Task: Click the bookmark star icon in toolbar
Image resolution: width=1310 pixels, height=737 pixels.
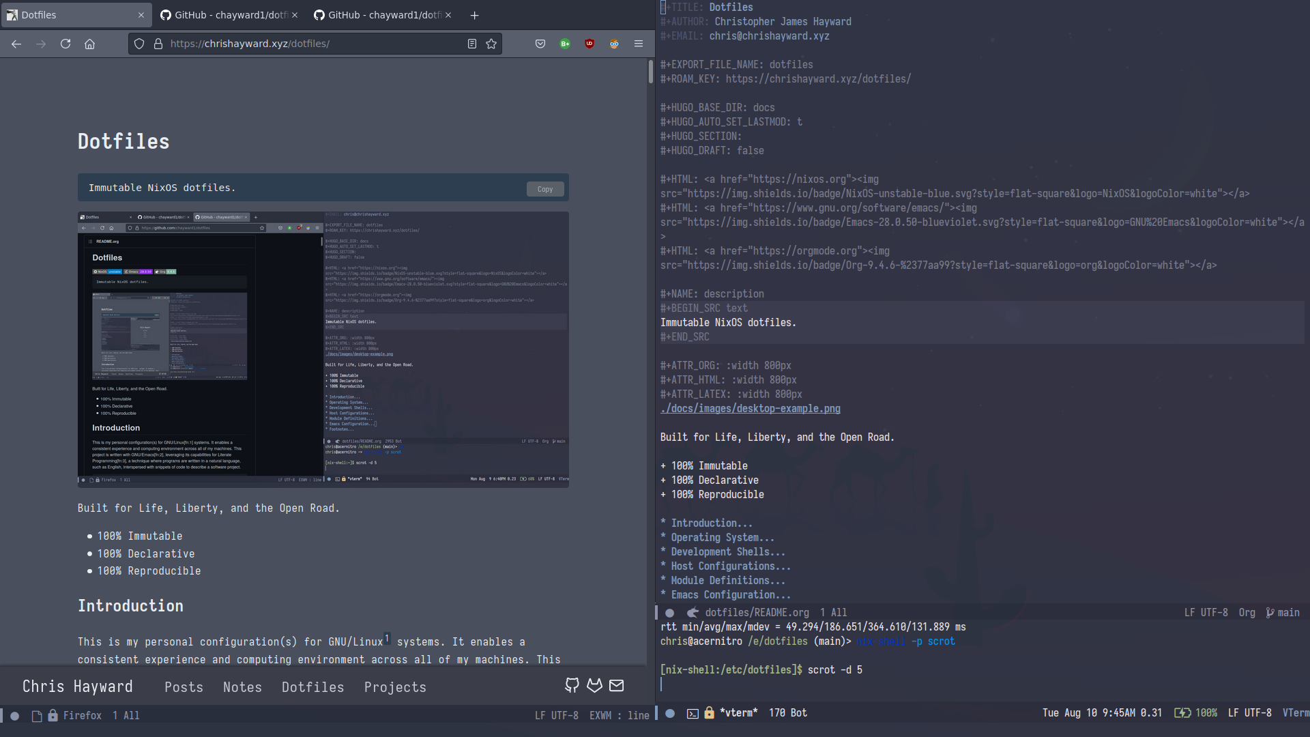Action: point(491,43)
